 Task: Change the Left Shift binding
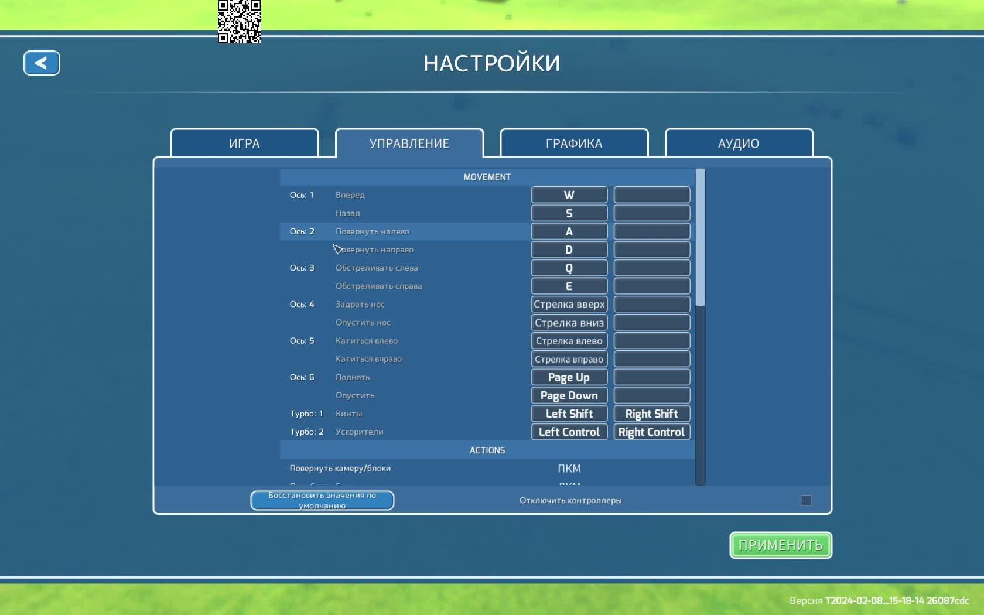(x=569, y=414)
